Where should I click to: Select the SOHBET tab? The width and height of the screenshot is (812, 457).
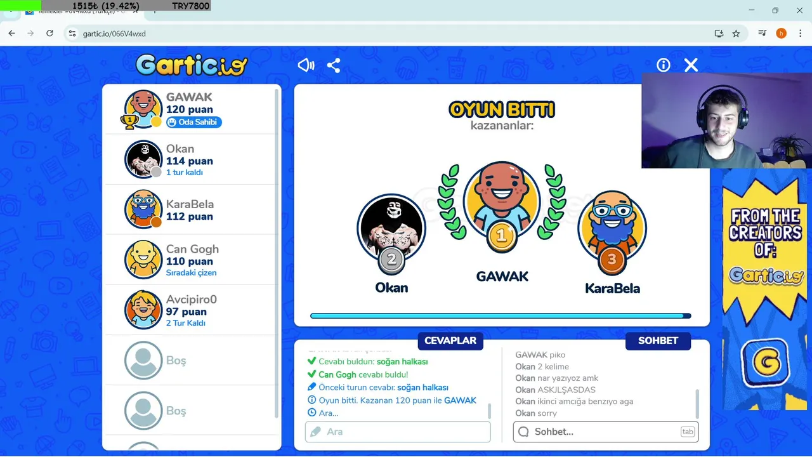tap(658, 341)
